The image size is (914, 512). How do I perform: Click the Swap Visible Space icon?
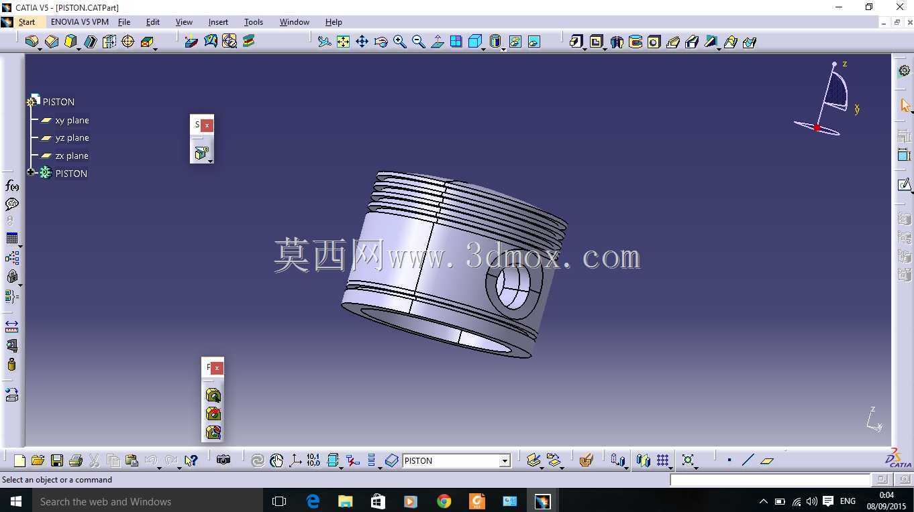coord(534,42)
